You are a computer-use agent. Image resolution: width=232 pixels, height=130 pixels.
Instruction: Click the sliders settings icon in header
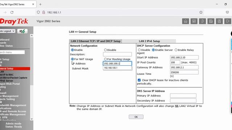pyautogui.click(x=202, y=21)
